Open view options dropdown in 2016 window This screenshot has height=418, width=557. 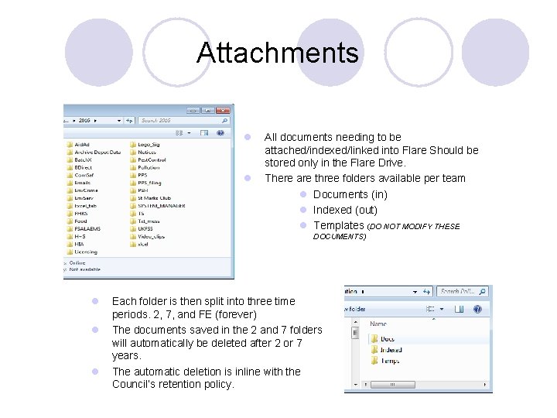pos(189,133)
